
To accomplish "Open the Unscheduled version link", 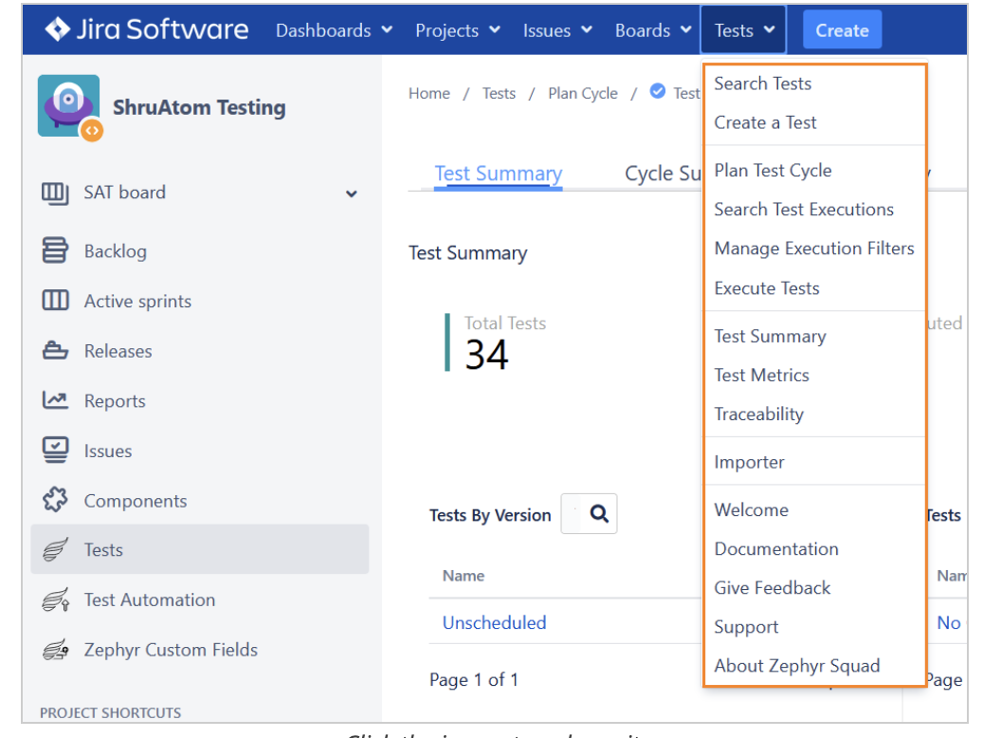I will (494, 622).
